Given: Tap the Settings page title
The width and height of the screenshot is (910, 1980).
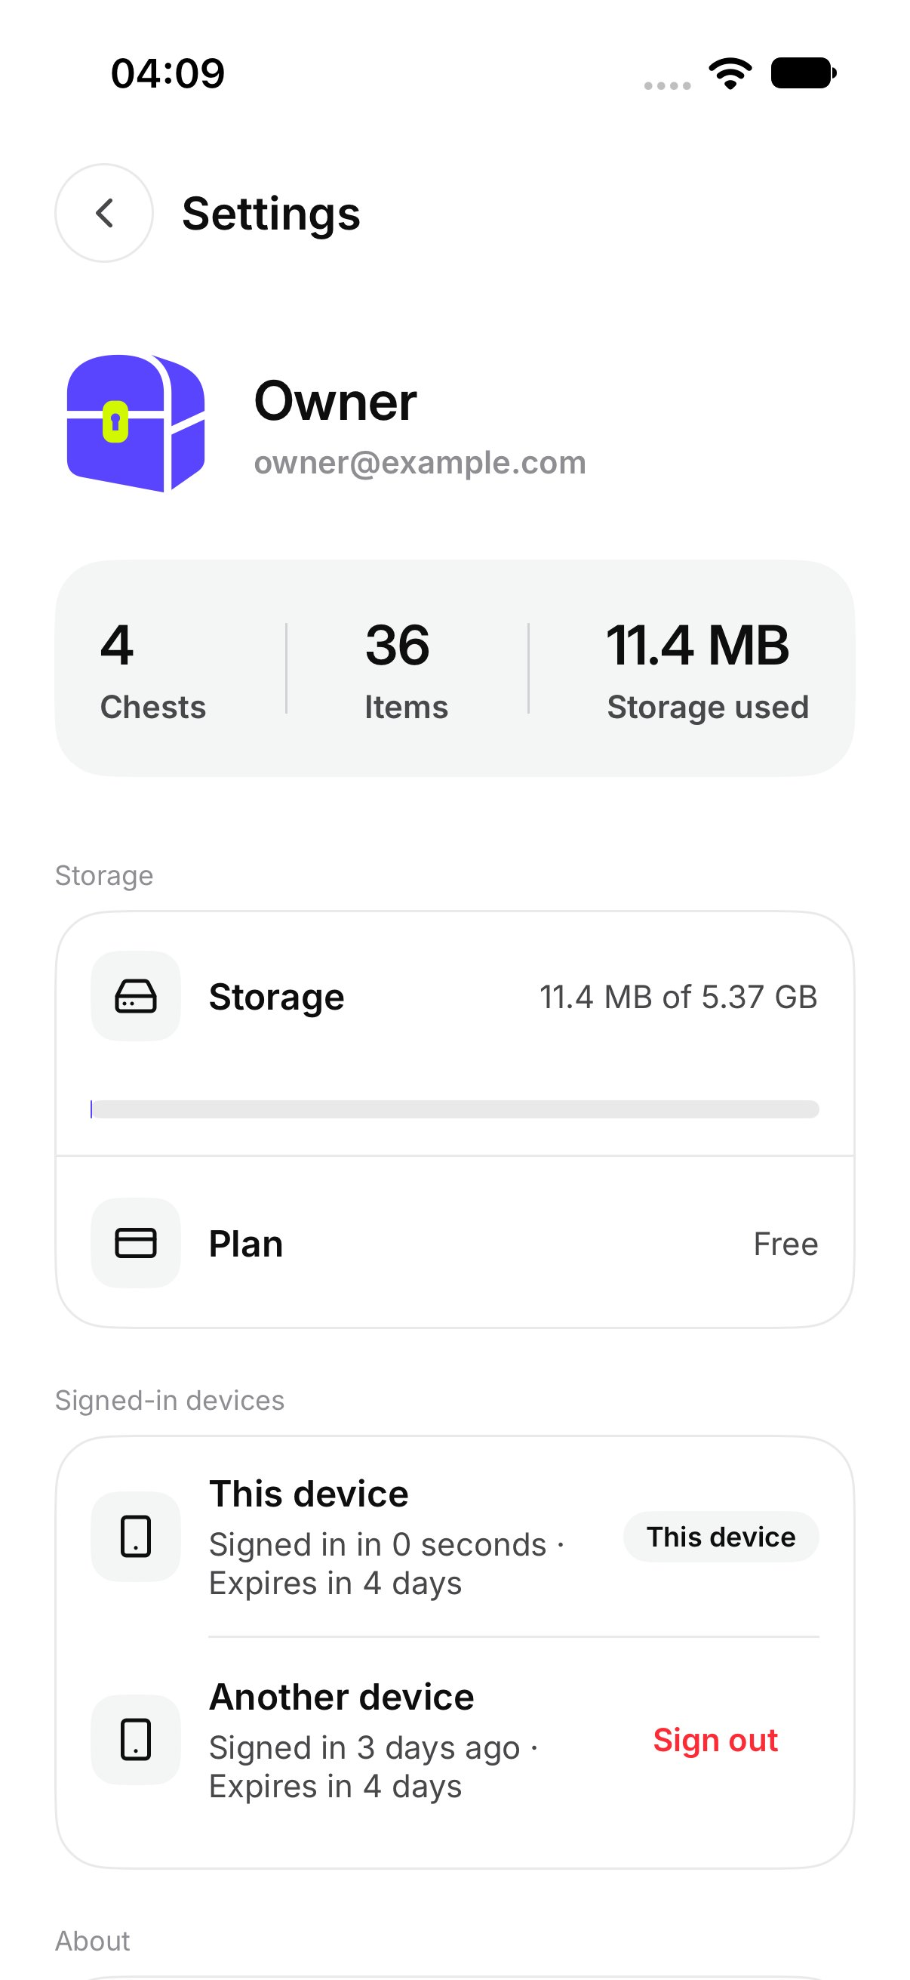Looking at the screenshot, I should (271, 214).
